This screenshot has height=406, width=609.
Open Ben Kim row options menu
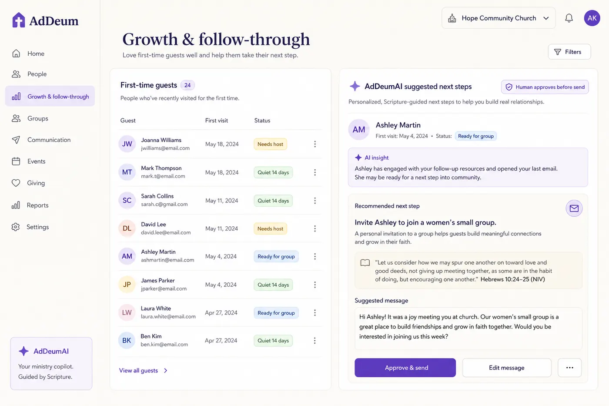click(x=315, y=341)
